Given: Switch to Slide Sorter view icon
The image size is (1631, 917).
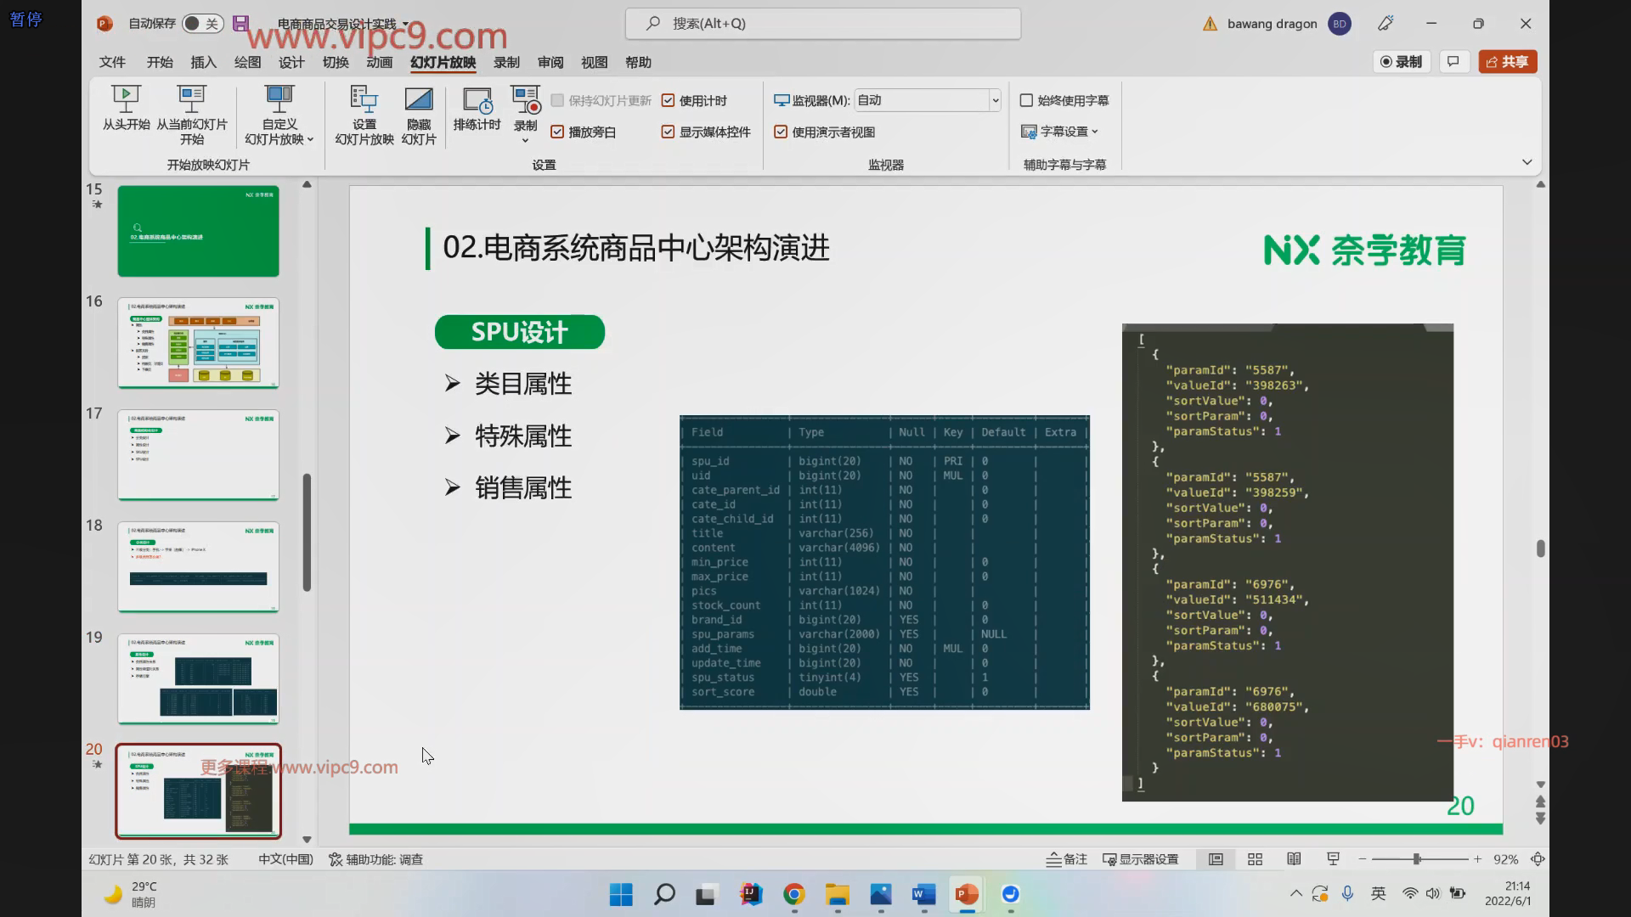Looking at the screenshot, I should point(1255,859).
